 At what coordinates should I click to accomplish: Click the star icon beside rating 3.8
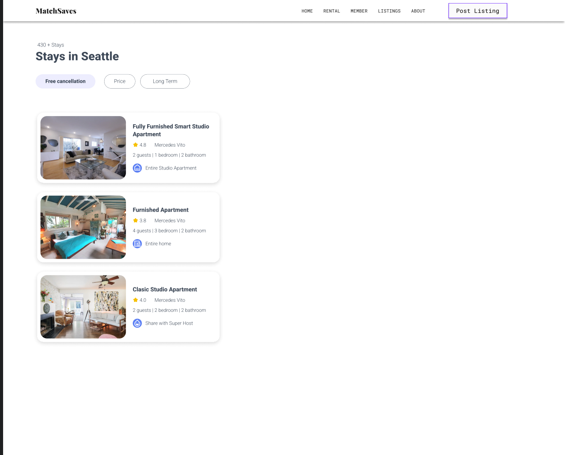pos(136,221)
